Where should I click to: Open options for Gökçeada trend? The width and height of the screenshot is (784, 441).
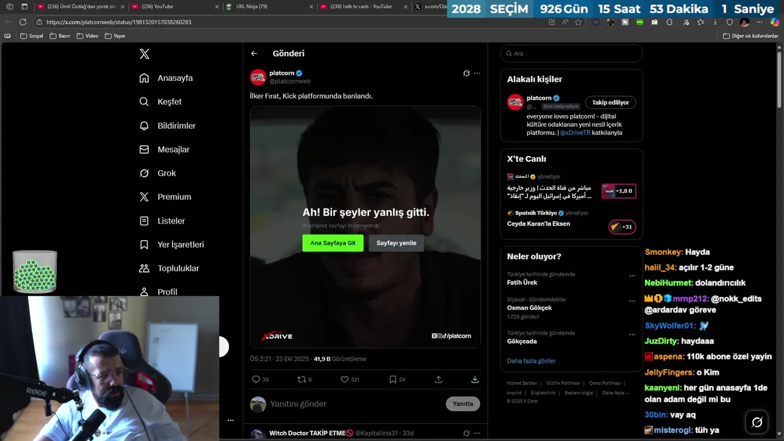point(632,334)
